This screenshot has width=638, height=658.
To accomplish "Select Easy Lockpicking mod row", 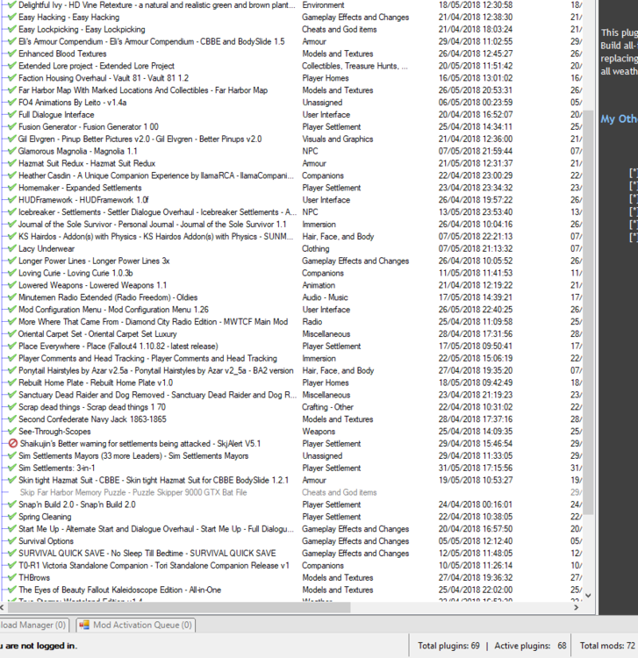I will point(291,29).
